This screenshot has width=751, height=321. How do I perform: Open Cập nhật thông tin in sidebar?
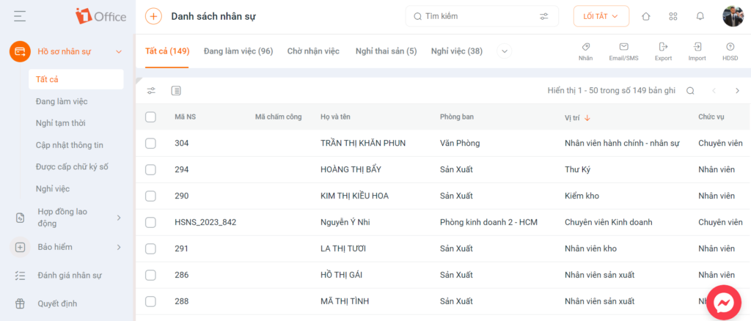click(70, 145)
